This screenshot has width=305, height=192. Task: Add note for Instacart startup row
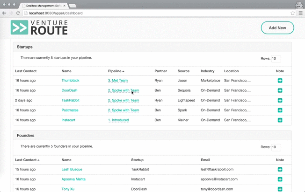pos(280,120)
